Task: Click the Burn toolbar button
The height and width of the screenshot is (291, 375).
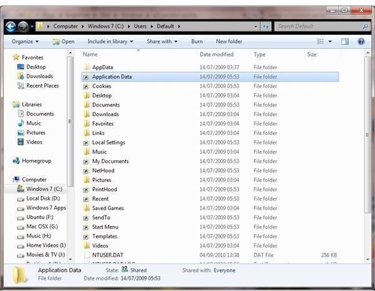Action: coord(197,42)
